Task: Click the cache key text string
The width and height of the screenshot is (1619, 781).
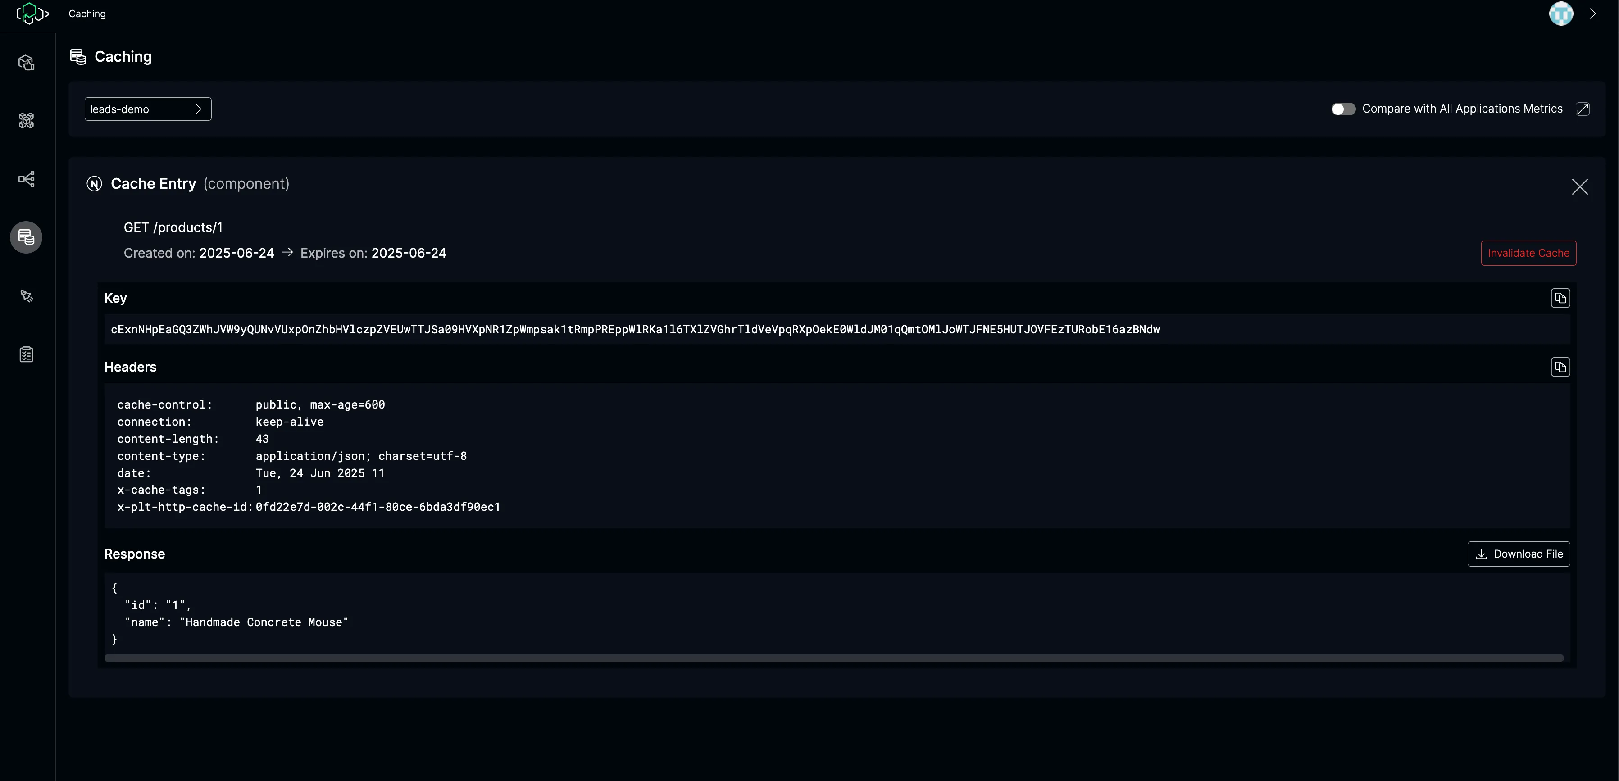Action: (635, 329)
